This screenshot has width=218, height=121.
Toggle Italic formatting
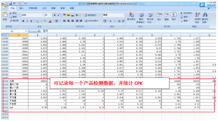(27, 21)
